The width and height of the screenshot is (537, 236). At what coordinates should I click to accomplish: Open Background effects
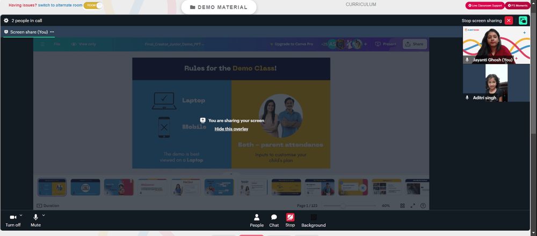tap(314, 220)
